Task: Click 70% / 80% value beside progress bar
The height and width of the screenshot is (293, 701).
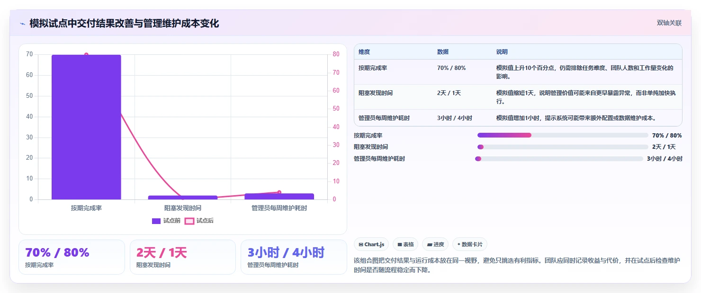Action: coord(667,135)
